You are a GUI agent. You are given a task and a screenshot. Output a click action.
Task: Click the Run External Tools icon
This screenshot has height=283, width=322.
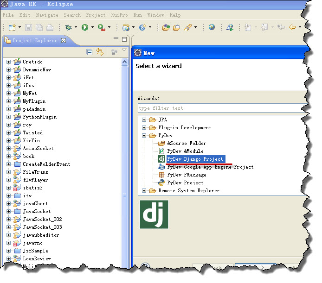[x=102, y=27]
